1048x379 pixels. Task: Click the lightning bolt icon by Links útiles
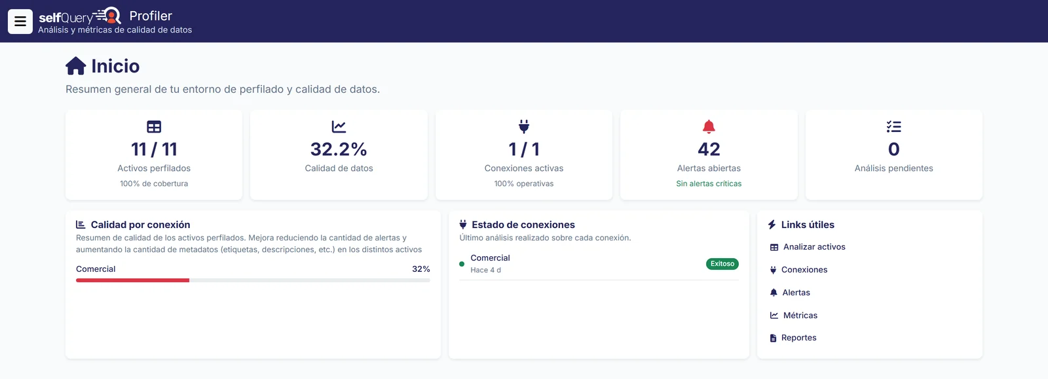tap(772, 224)
